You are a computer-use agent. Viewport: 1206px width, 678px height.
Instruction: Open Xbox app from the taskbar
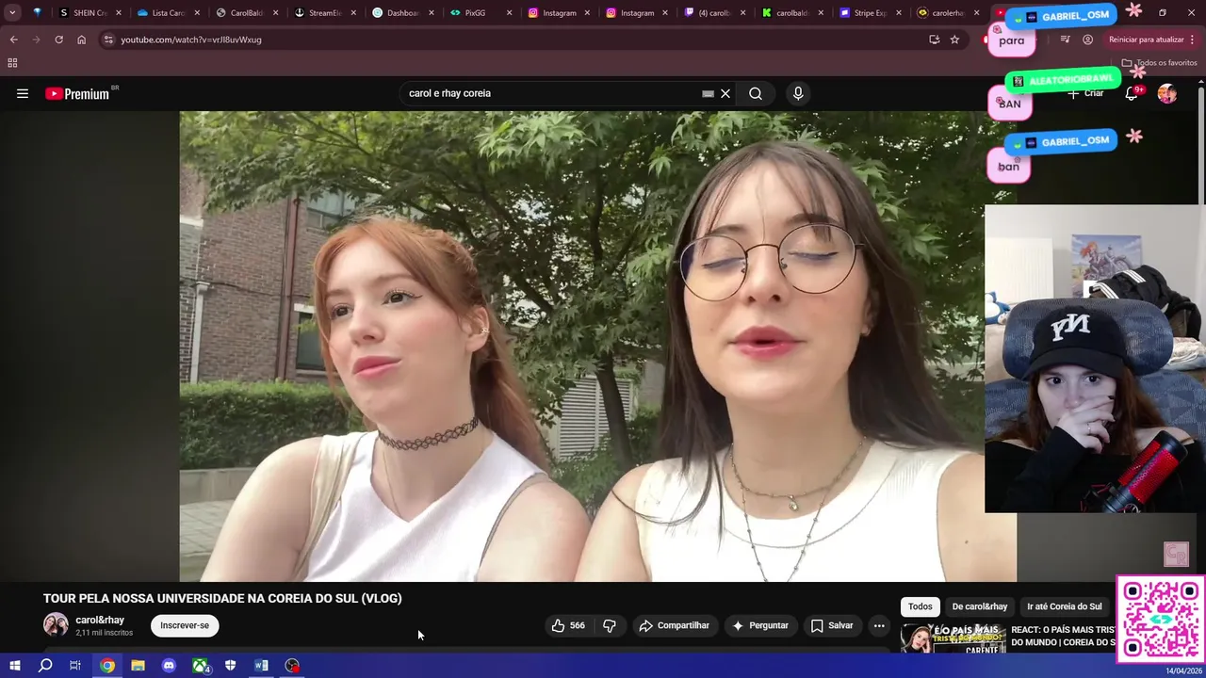pyautogui.click(x=200, y=666)
